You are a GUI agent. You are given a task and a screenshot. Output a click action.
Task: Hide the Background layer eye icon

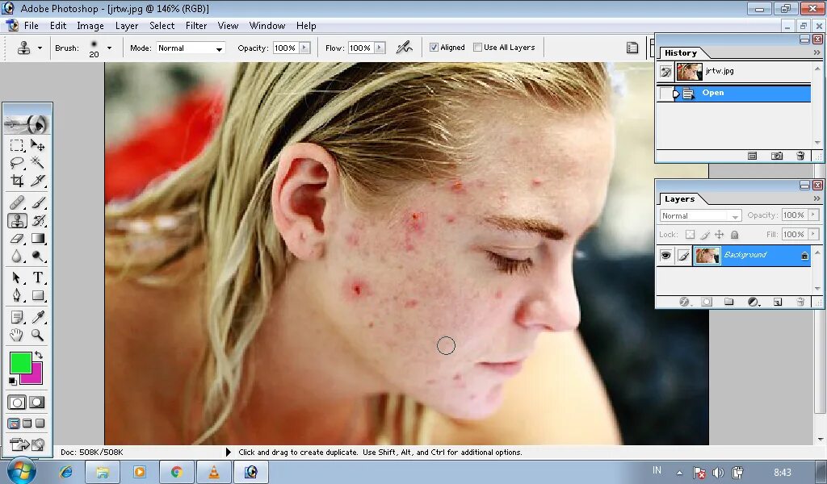click(665, 256)
